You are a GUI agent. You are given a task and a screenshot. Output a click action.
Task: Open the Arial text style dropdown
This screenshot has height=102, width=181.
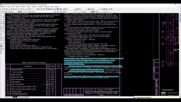pos(70,9)
